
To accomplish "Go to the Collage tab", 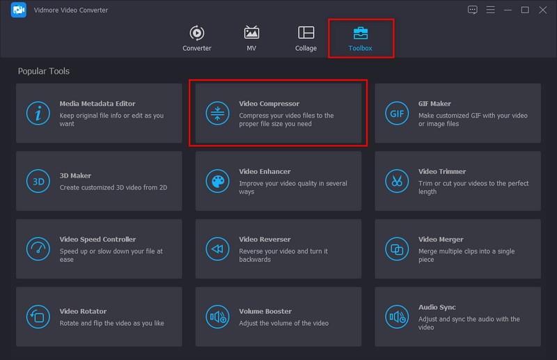I will pos(306,38).
